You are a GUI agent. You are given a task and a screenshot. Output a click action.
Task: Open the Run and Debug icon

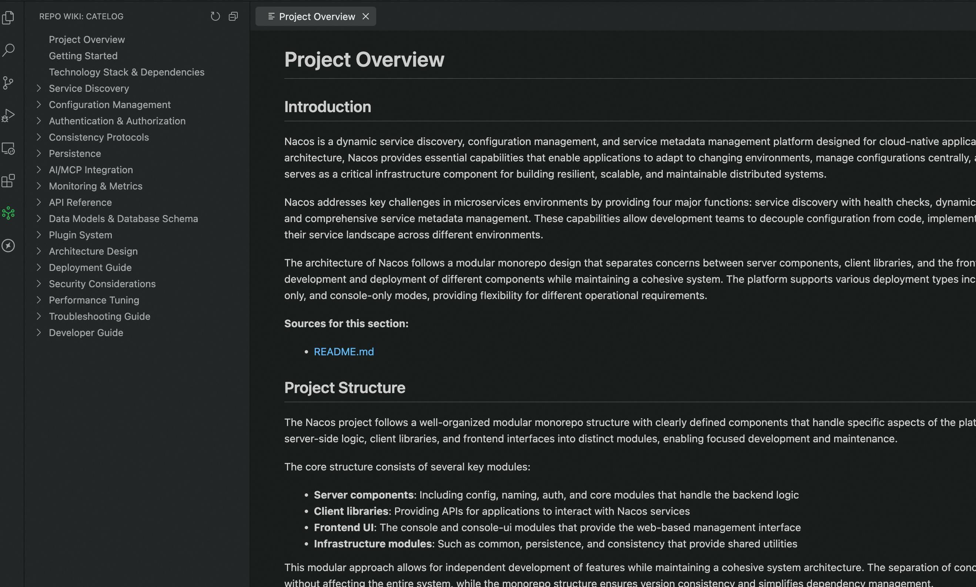(8, 115)
